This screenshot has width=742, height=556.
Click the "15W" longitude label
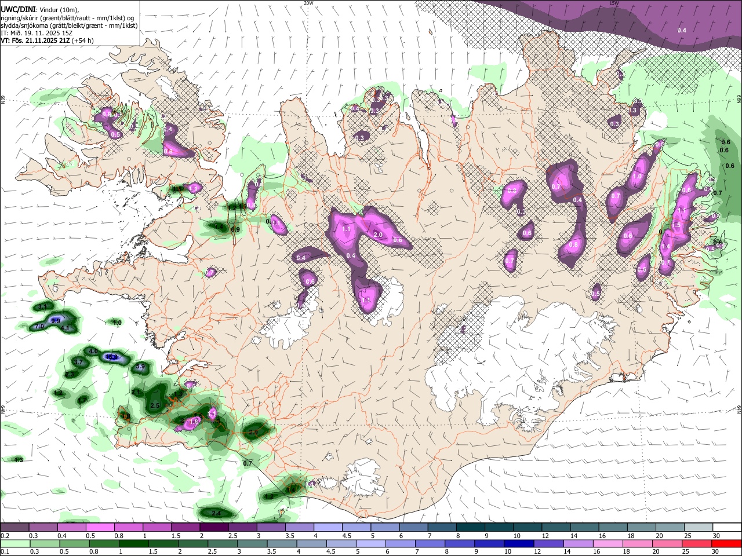pyautogui.click(x=614, y=3)
